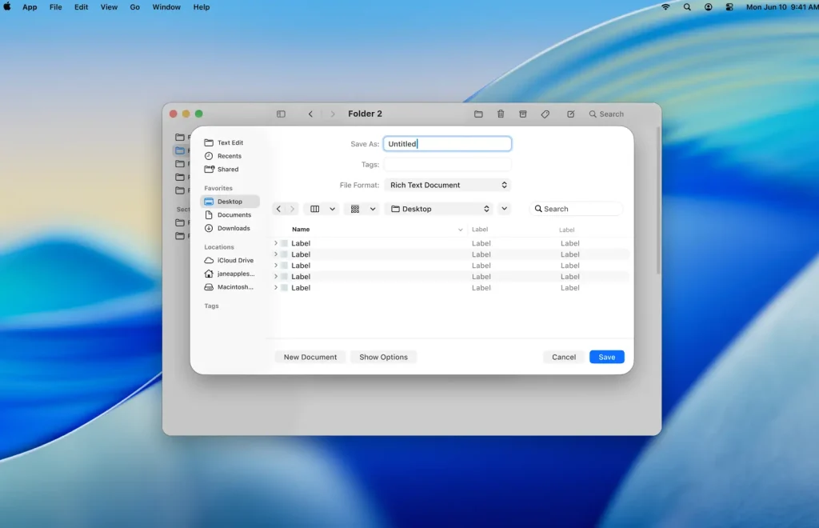Open the File menu in the menu bar
The image size is (819, 528).
point(55,7)
